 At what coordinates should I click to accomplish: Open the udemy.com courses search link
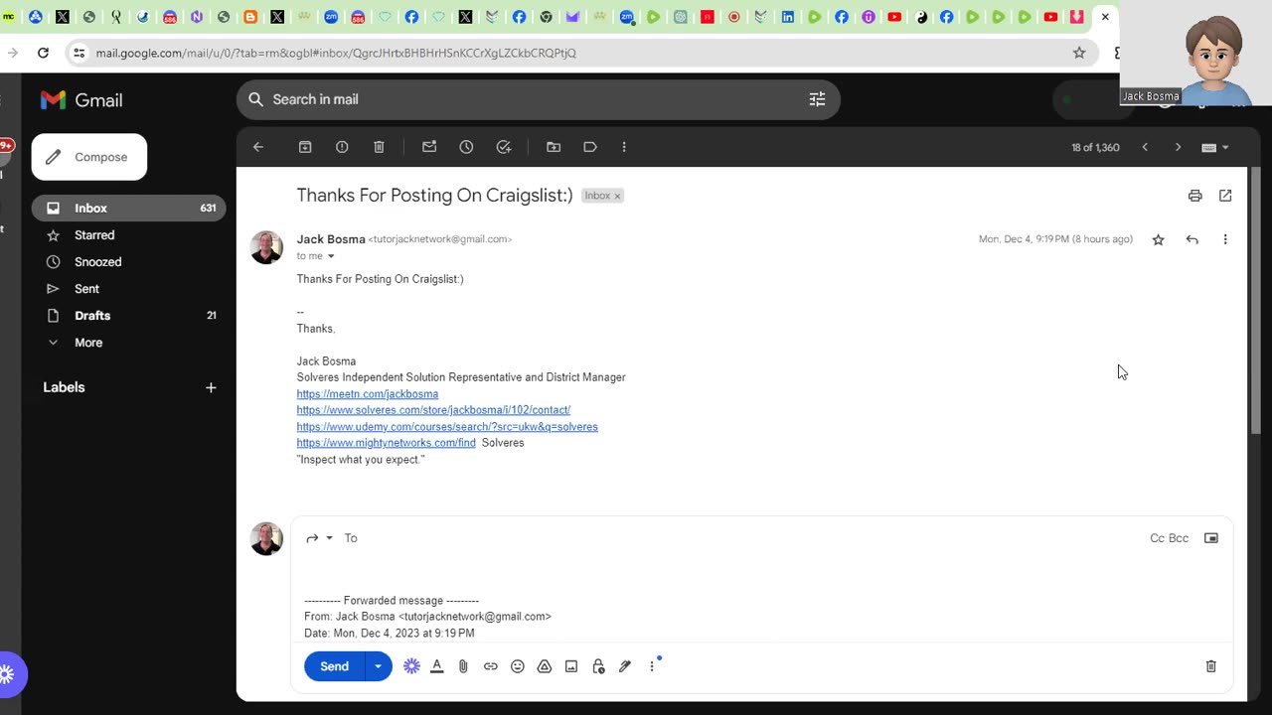(x=447, y=427)
